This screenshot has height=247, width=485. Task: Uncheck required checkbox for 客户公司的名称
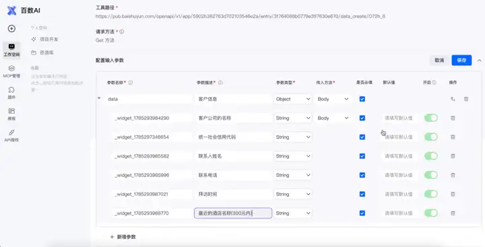362,118
